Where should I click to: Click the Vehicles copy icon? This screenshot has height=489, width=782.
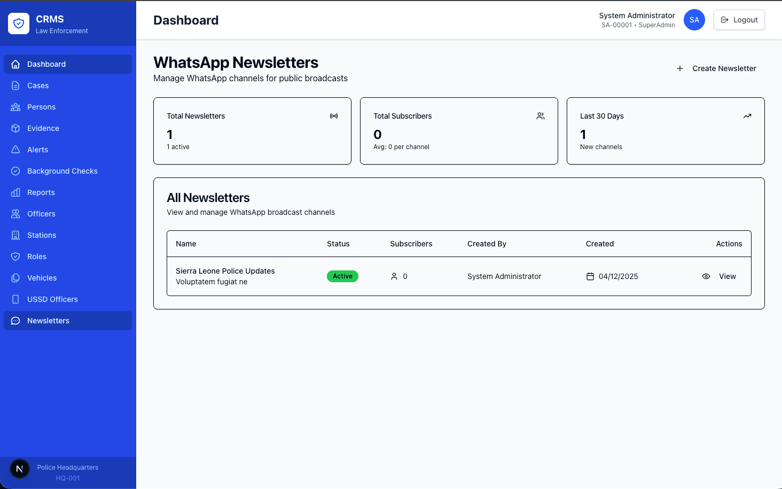tap(15, 278)
